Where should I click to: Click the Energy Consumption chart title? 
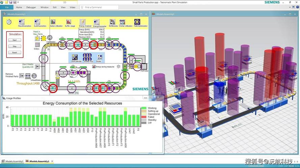click(82, 103)
